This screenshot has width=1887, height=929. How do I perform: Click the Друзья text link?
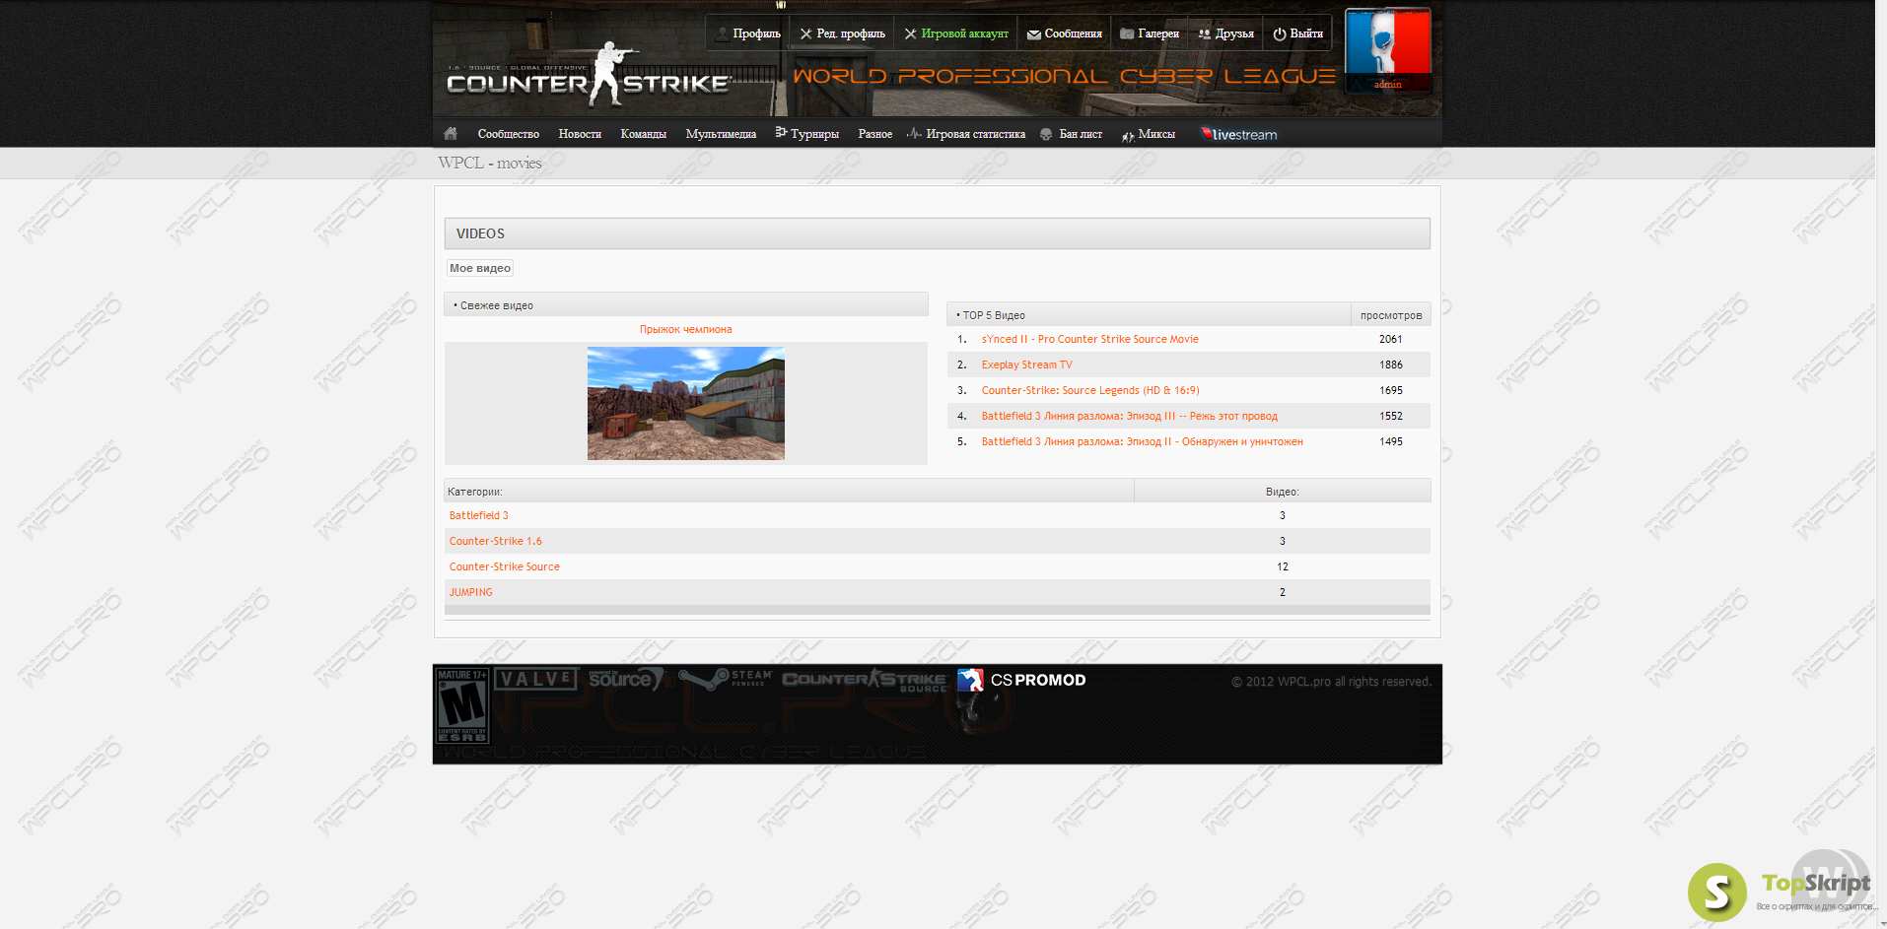[x=1234, y=33]
